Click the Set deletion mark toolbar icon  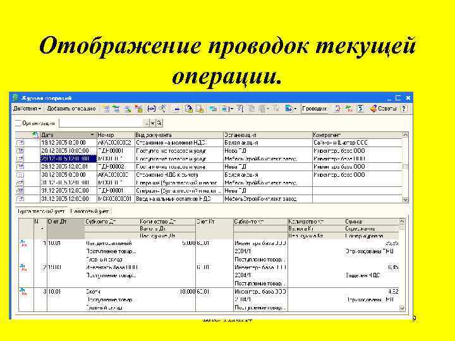138,109
